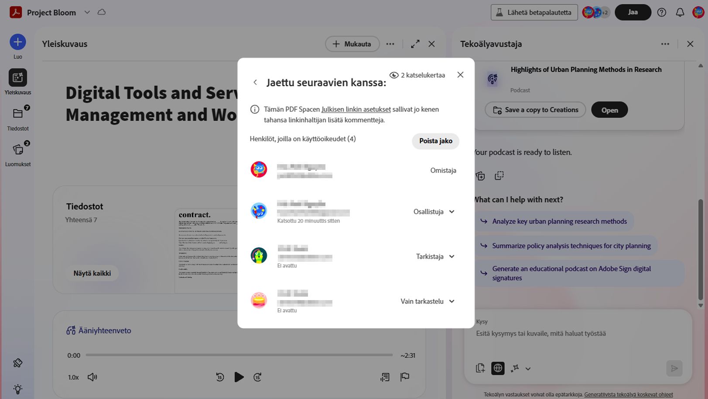Click the audio progress bar track
Screen dimensions: 708x399
(239, 355)
